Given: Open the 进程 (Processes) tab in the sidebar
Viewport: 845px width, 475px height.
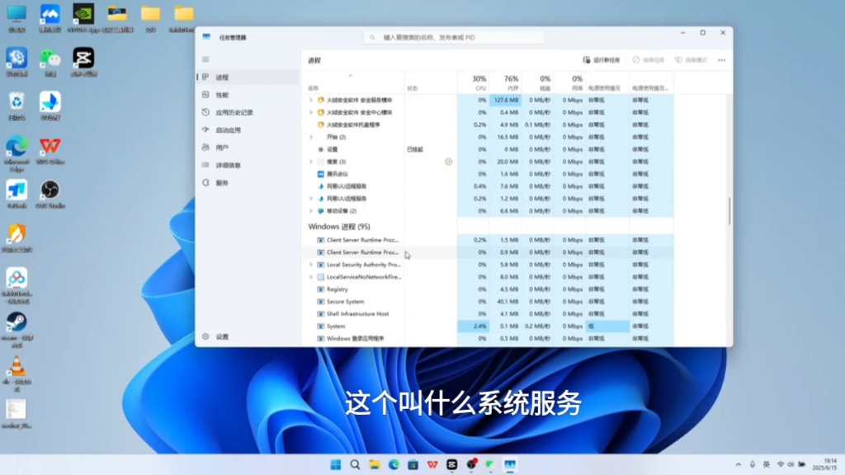Looking at the screenshot, I should point(248,78).
